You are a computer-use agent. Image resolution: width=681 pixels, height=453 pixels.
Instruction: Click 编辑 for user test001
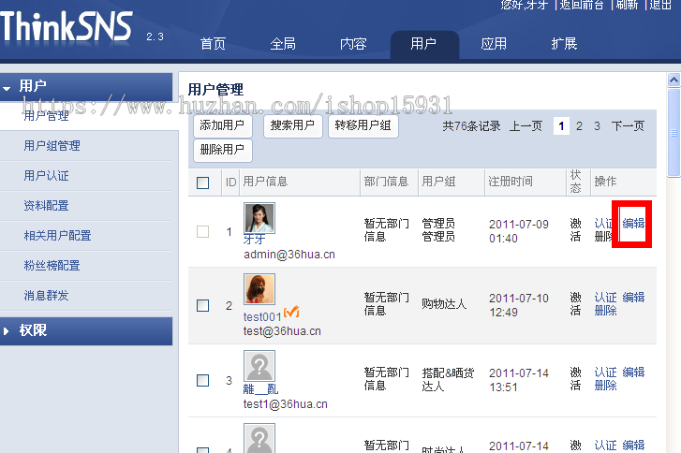633,298
